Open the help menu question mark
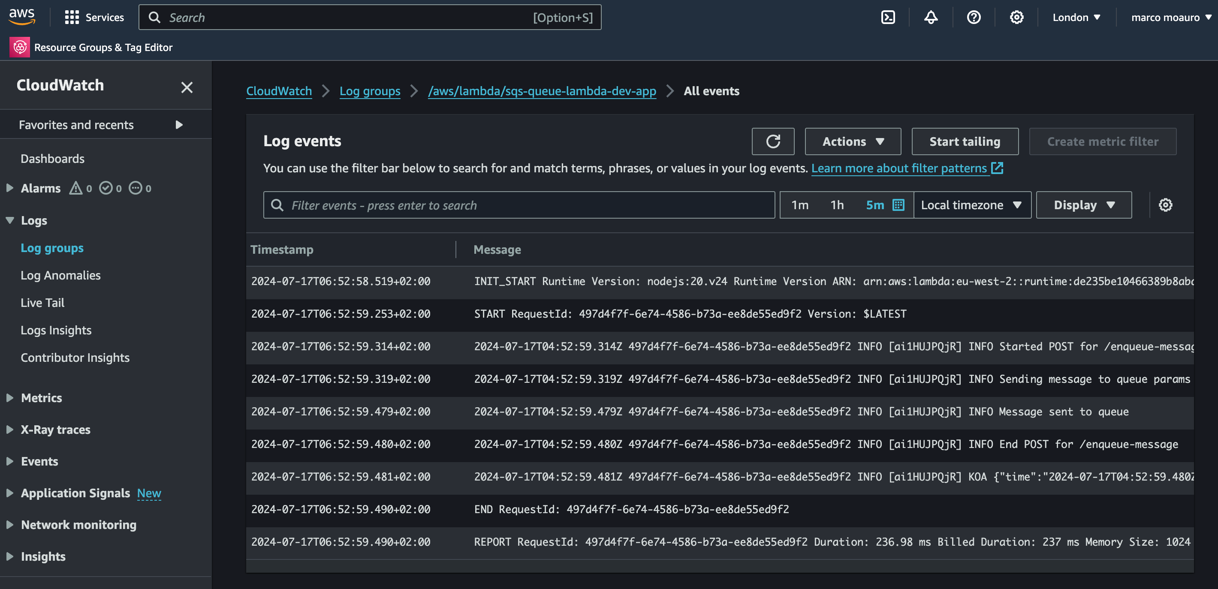The width and height of the screenshot is (1218, 589). (974, 17)
